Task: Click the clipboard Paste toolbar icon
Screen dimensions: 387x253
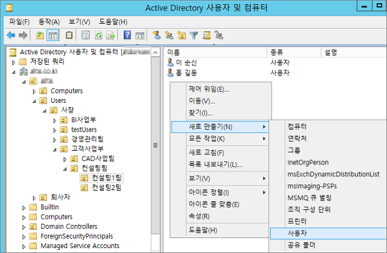Action: click(x=69, y=36)
